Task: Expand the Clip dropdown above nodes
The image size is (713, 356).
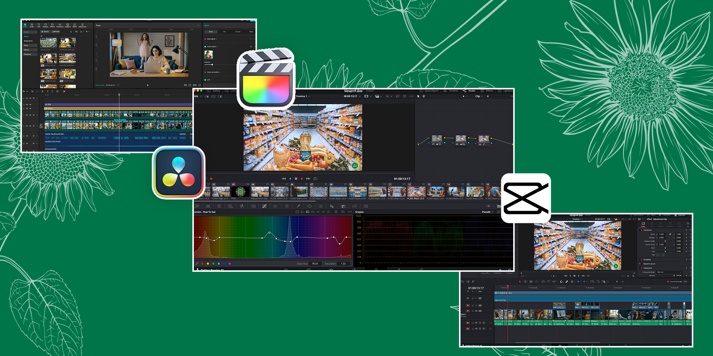Action: 479,96
